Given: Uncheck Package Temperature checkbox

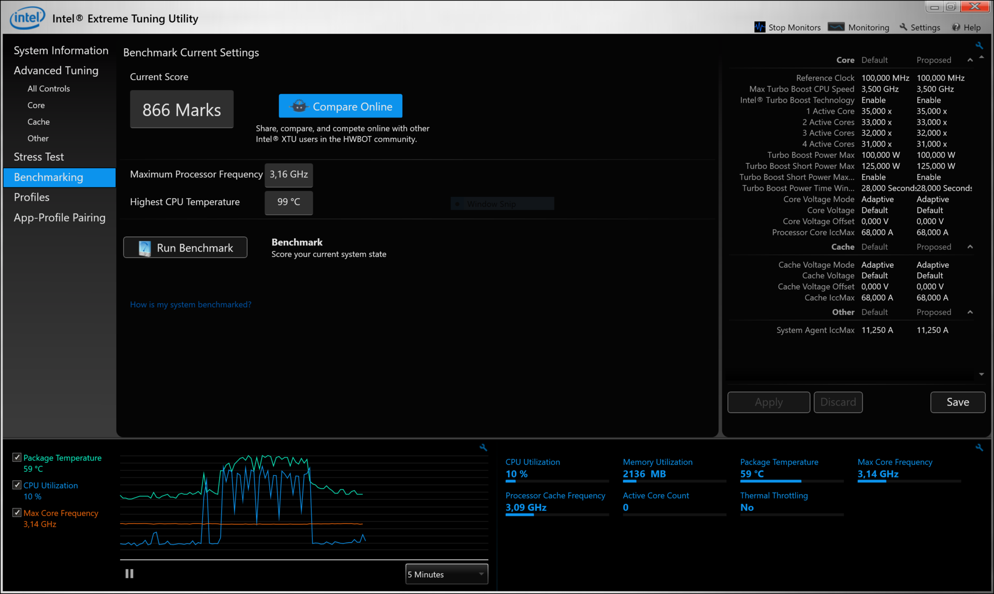Looking at the screenshot, I should [17, 457].
